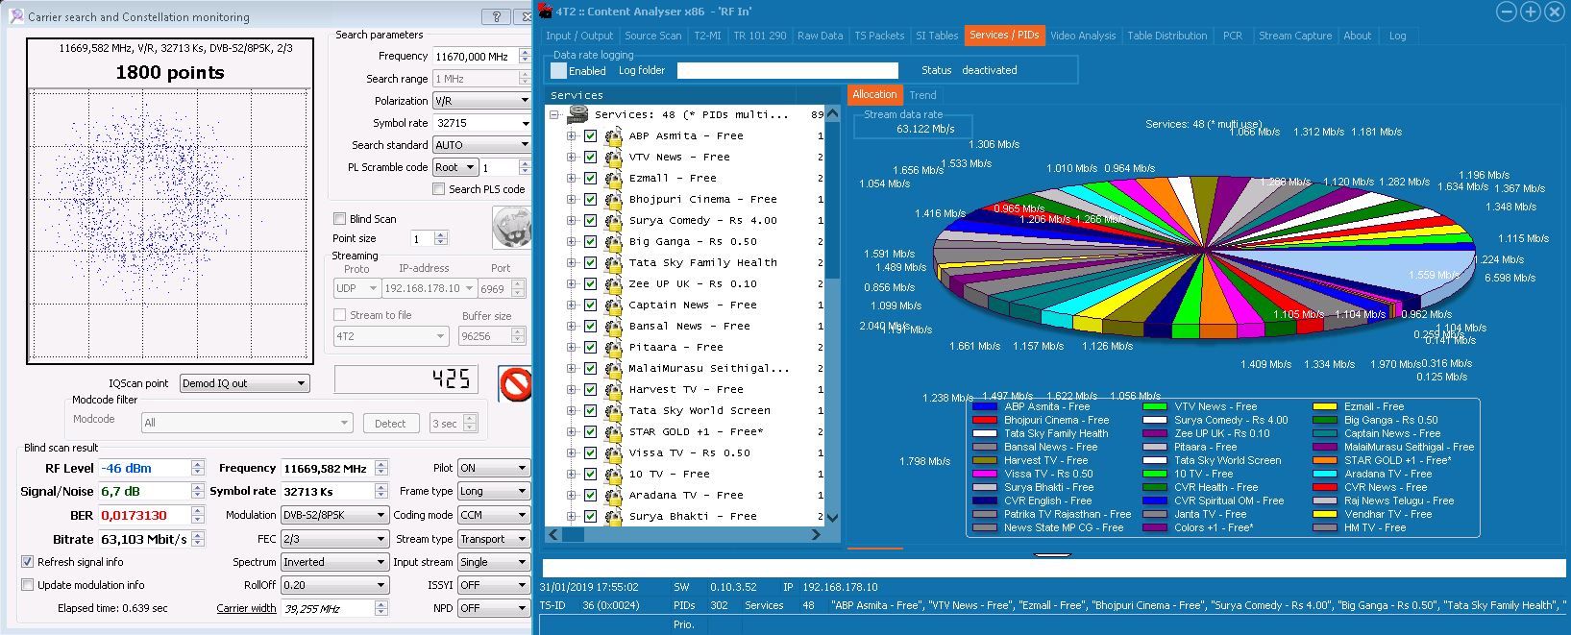Viewport: 1571px width, 635px height.
Task: Open the PL Scramble code Root dropdown
Action: coord(454,167)
